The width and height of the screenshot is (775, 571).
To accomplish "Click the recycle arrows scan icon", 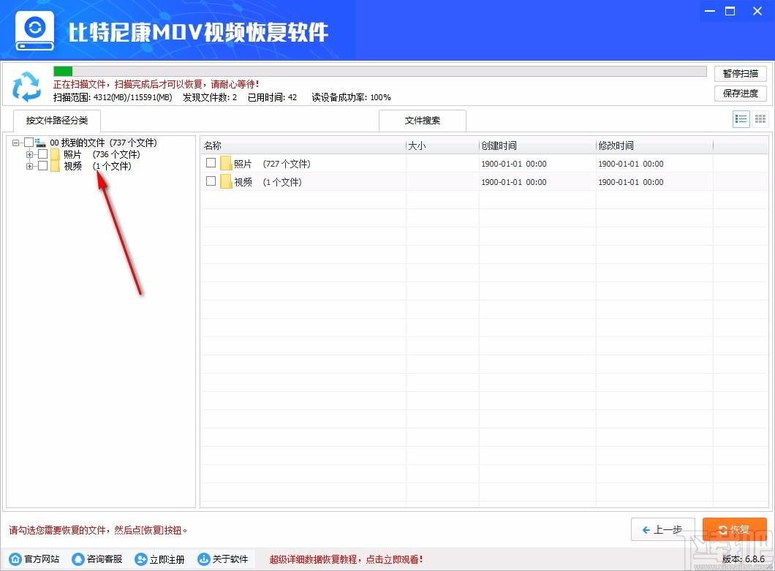I will 26,86.
